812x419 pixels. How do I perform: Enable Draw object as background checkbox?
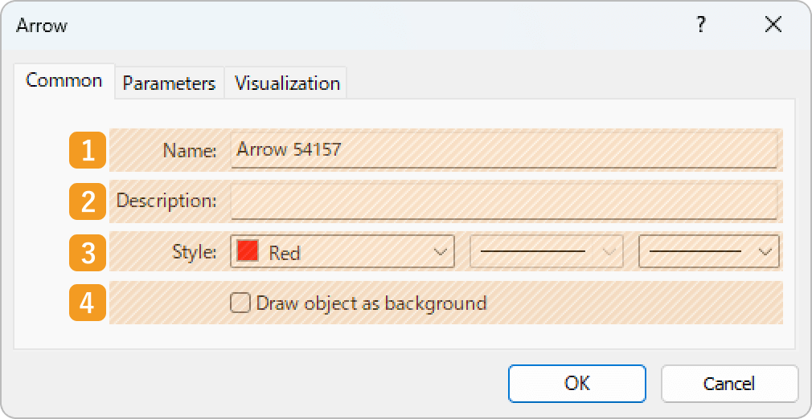coord(240,303)
